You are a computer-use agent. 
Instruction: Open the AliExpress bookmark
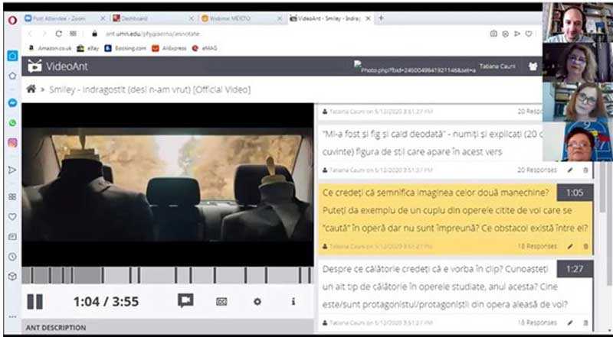[x=169, y=48]
